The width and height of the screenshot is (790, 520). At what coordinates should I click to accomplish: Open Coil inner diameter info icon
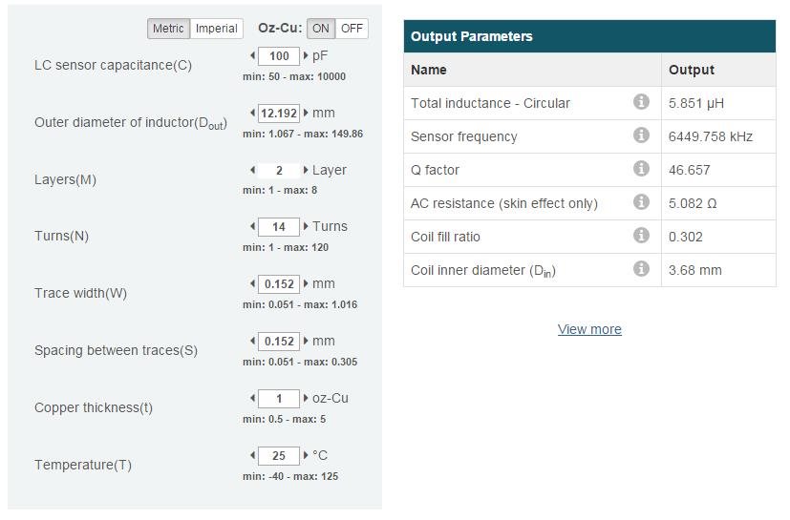641,269
